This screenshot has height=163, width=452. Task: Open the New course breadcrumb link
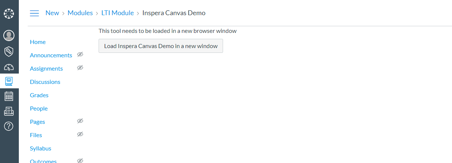coord(52,13)
